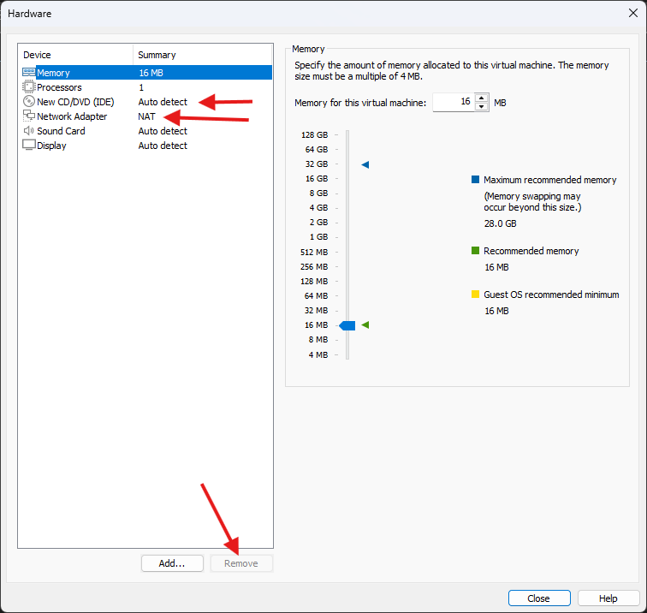This screenshot has height=613, width=647.
Task: Increase memory with the spinner up arrow
Action: (x=482, y=98)
